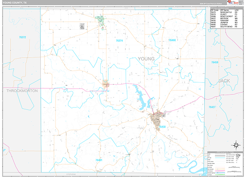The image size is (245, 177).
Task: Click the lower scale bar in the legend
Action: (234, 172)
